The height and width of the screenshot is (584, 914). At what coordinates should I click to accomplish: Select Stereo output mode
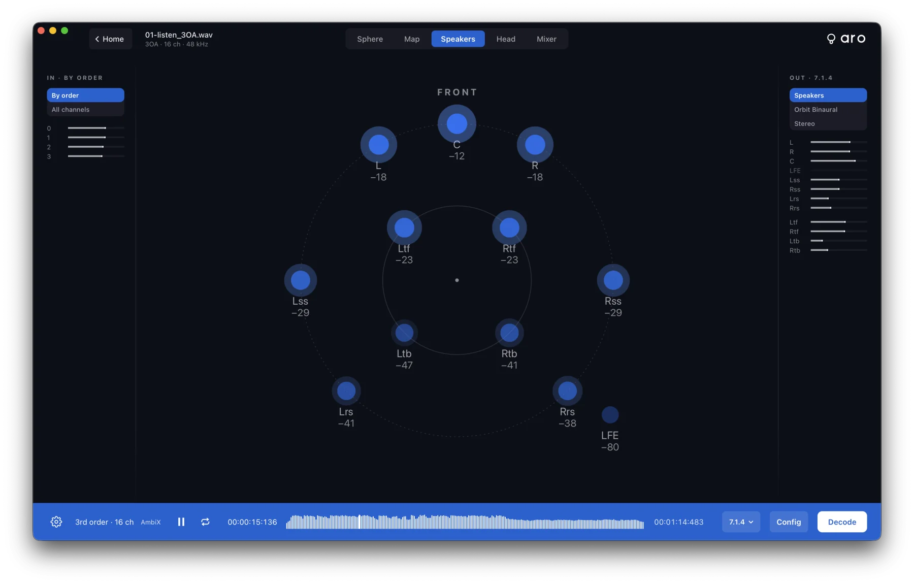[828, 124]
